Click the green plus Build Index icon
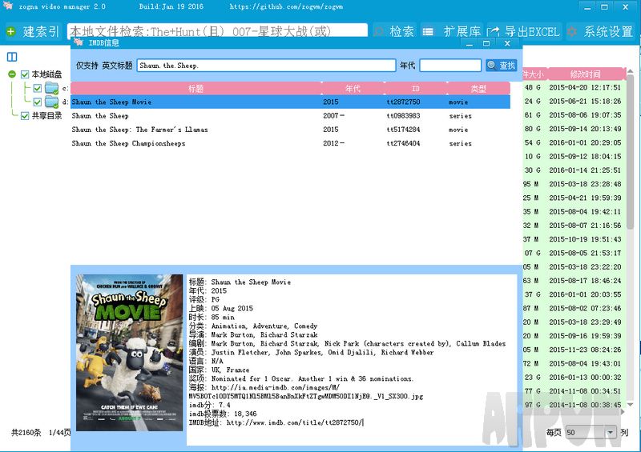Screen dimensions: 641x452 coord(10,32)
